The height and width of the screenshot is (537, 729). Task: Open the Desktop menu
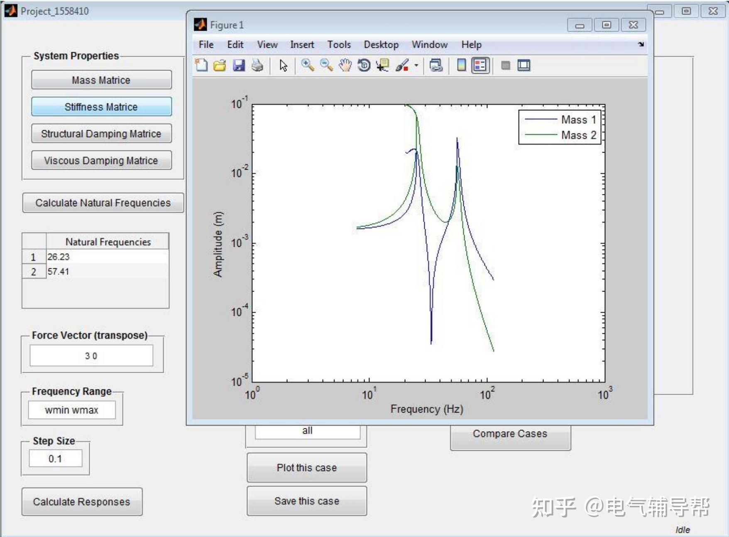381,44
